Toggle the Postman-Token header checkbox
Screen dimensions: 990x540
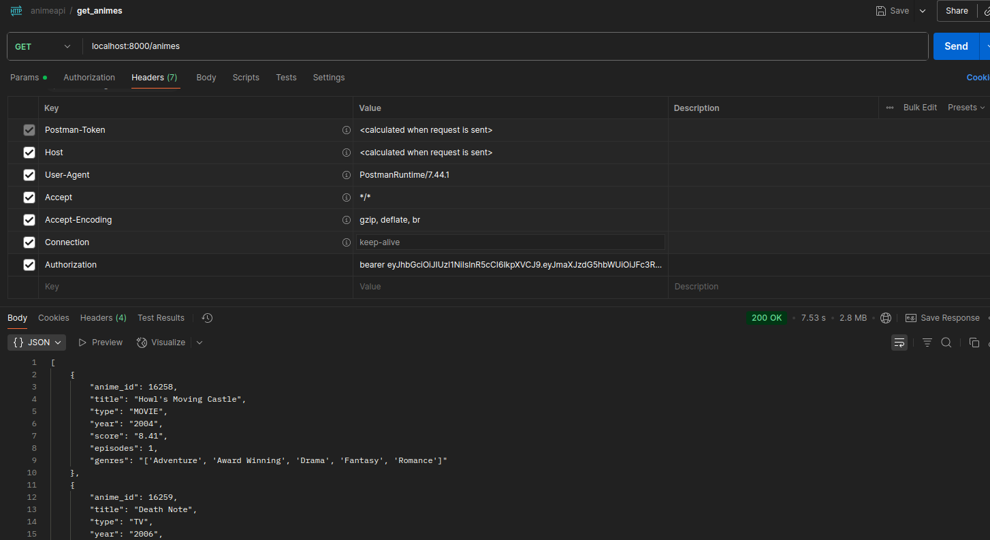coord(29,130)
